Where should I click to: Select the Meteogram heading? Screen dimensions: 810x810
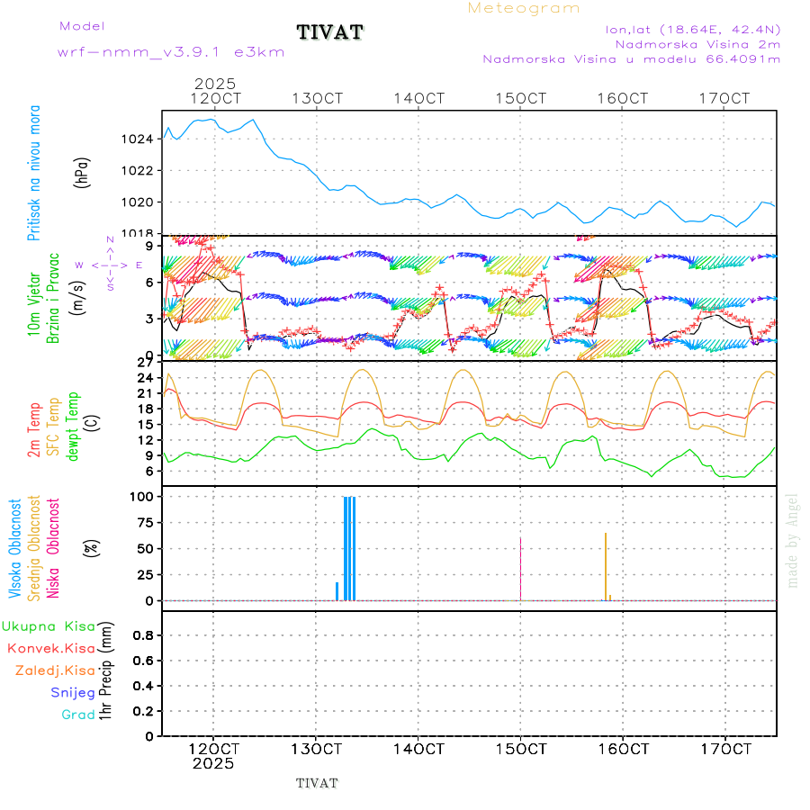[x=524, y=8]
